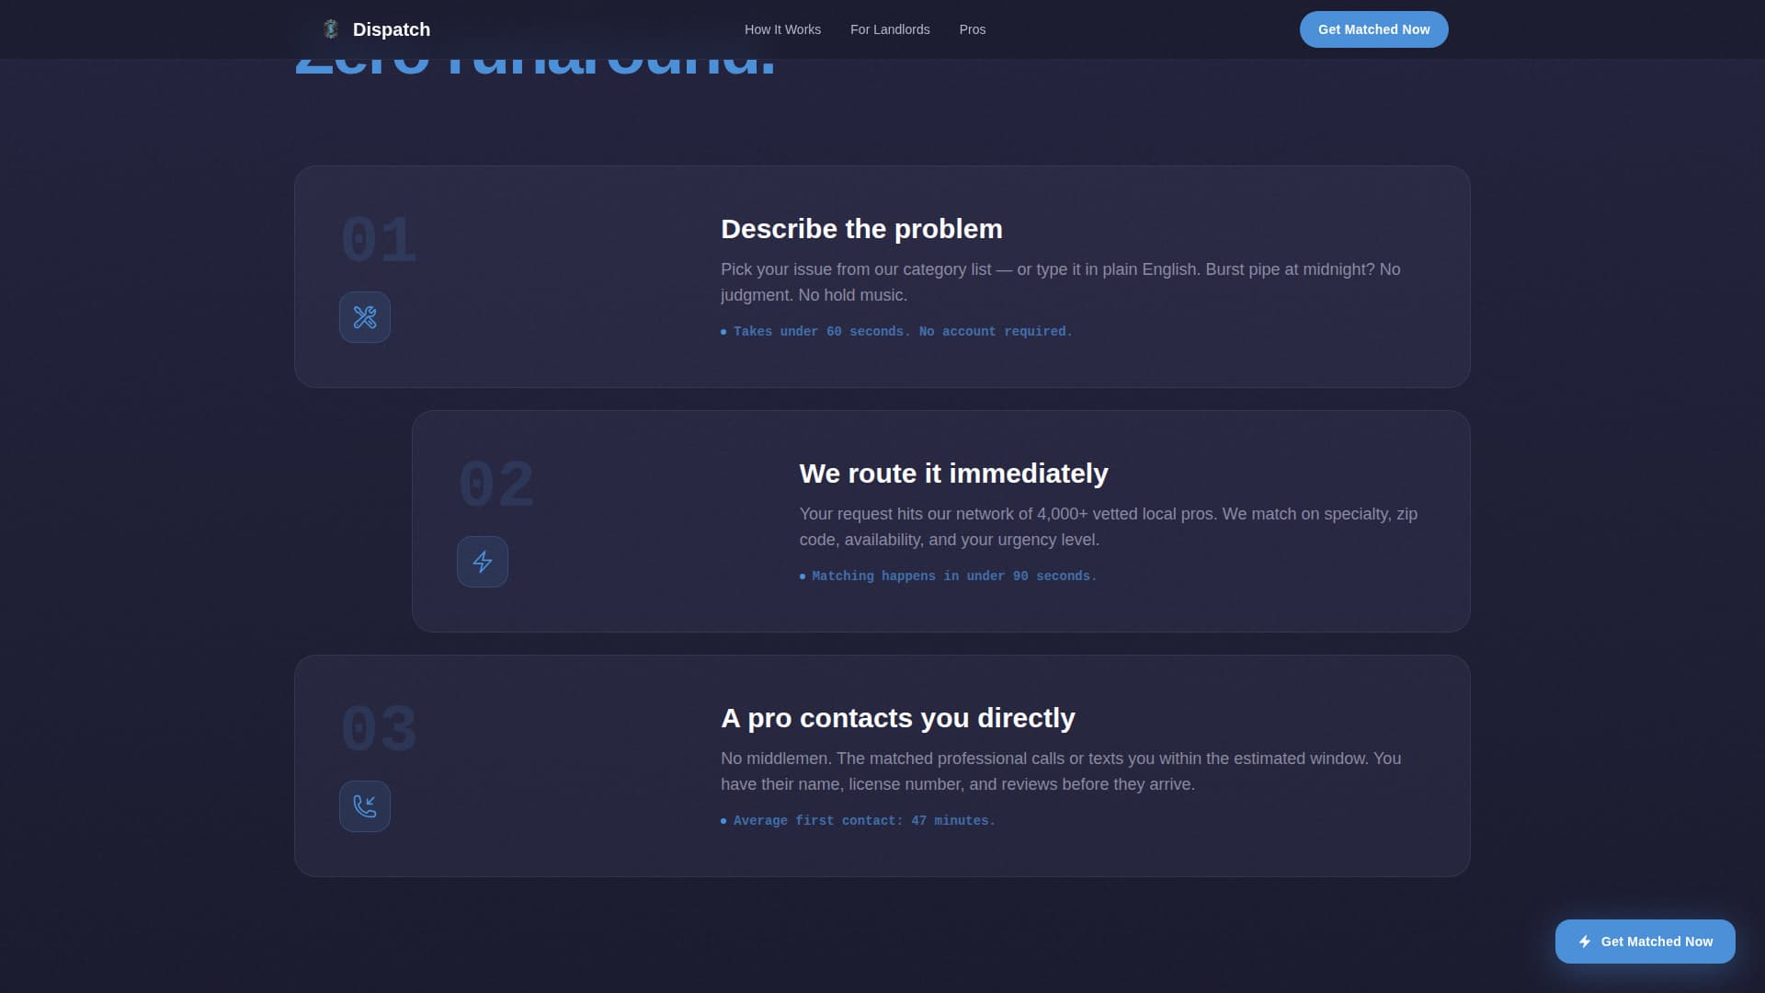Screen dimensions: 1765x993
Task: Click text 'Average first contact: 47 minutes.'
Action: (864, 821)
